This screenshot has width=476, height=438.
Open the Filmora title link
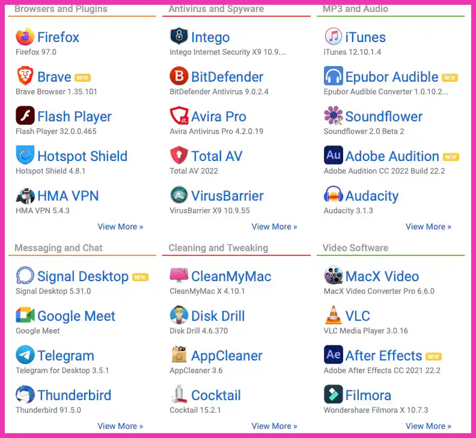pos(368,395)
